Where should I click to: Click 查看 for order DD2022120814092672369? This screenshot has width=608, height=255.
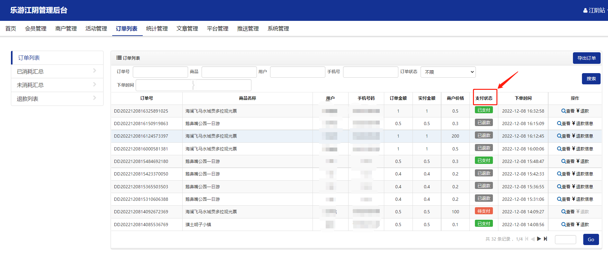pos(568,212)
